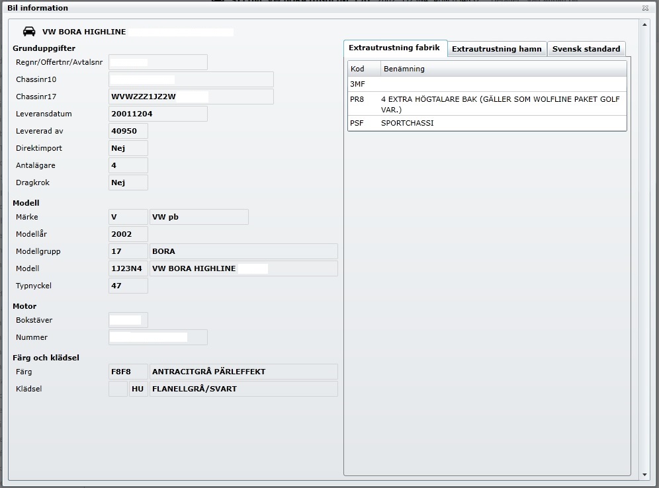The height and width of the screenshot is (488, 659).
Task: Click the Färg code field F8F8
Action: click(128, 372)
